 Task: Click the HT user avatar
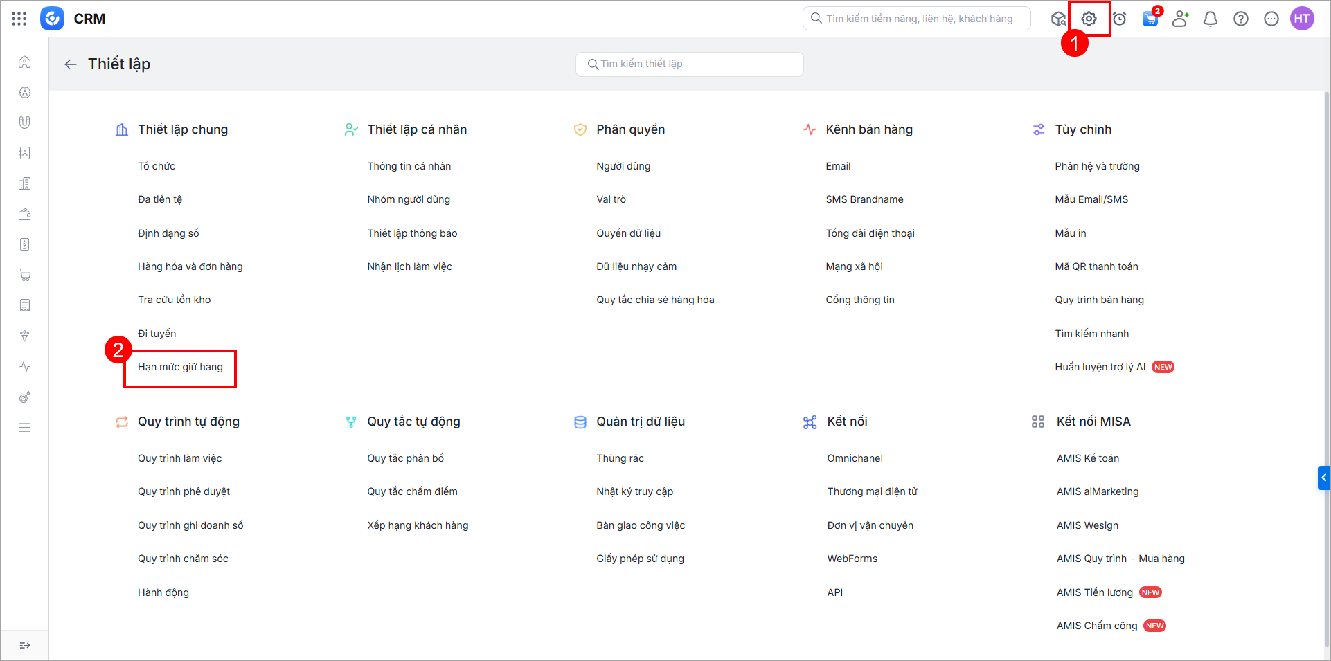[1302, 19]
